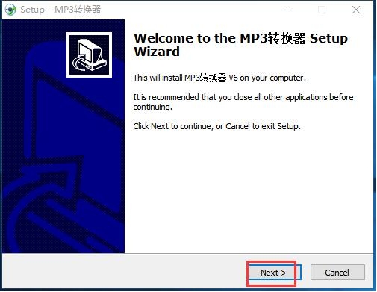Click the curved arrow on installer icon
This screenshot has width=377, height=292.
pyautogui.click(x=79, y=63)
